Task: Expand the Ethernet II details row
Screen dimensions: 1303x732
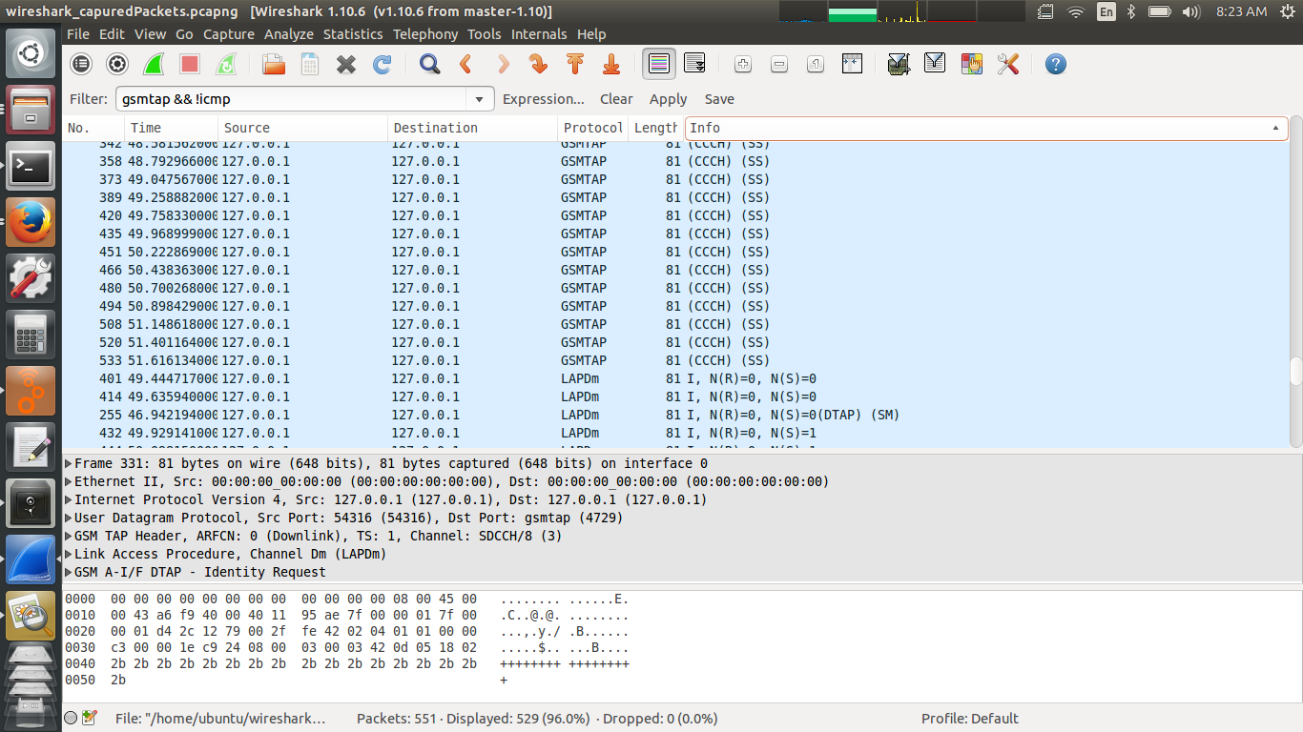Action: pos(69,481)
